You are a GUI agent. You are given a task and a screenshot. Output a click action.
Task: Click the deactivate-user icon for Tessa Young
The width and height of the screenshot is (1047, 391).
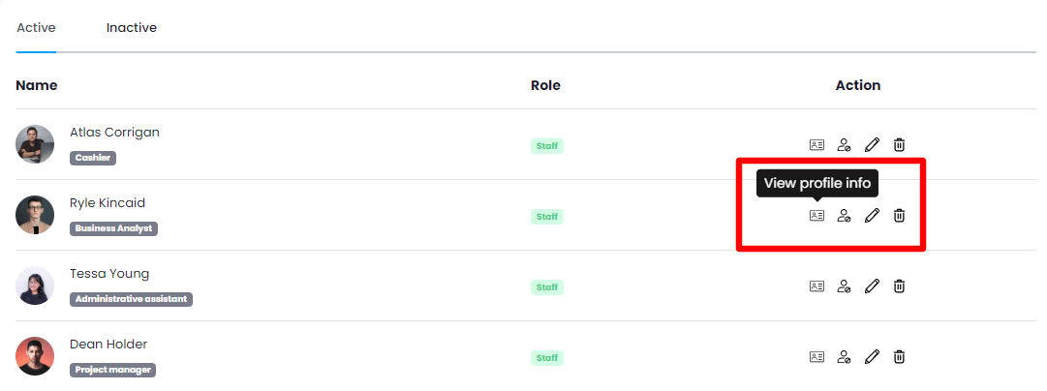click(844, 286)
